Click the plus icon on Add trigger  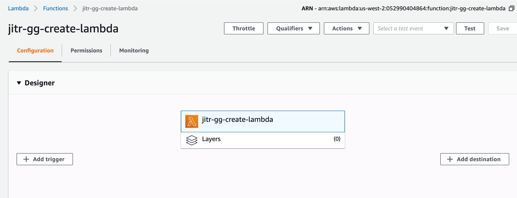(x=26, y=159)
